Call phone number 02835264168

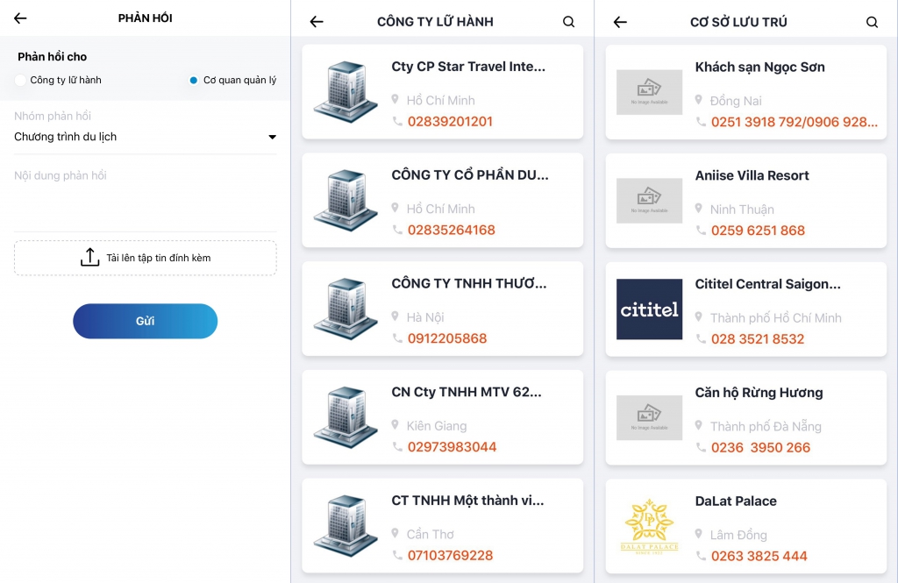pos(451,231)
